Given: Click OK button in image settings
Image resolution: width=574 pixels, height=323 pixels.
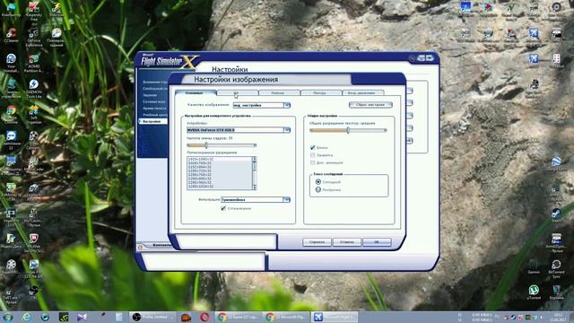Looking at the screenshot, I should tap(377, 242).
